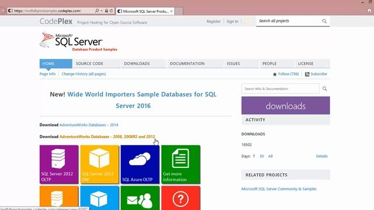Click the browser address bar URL

click(48, 10)
